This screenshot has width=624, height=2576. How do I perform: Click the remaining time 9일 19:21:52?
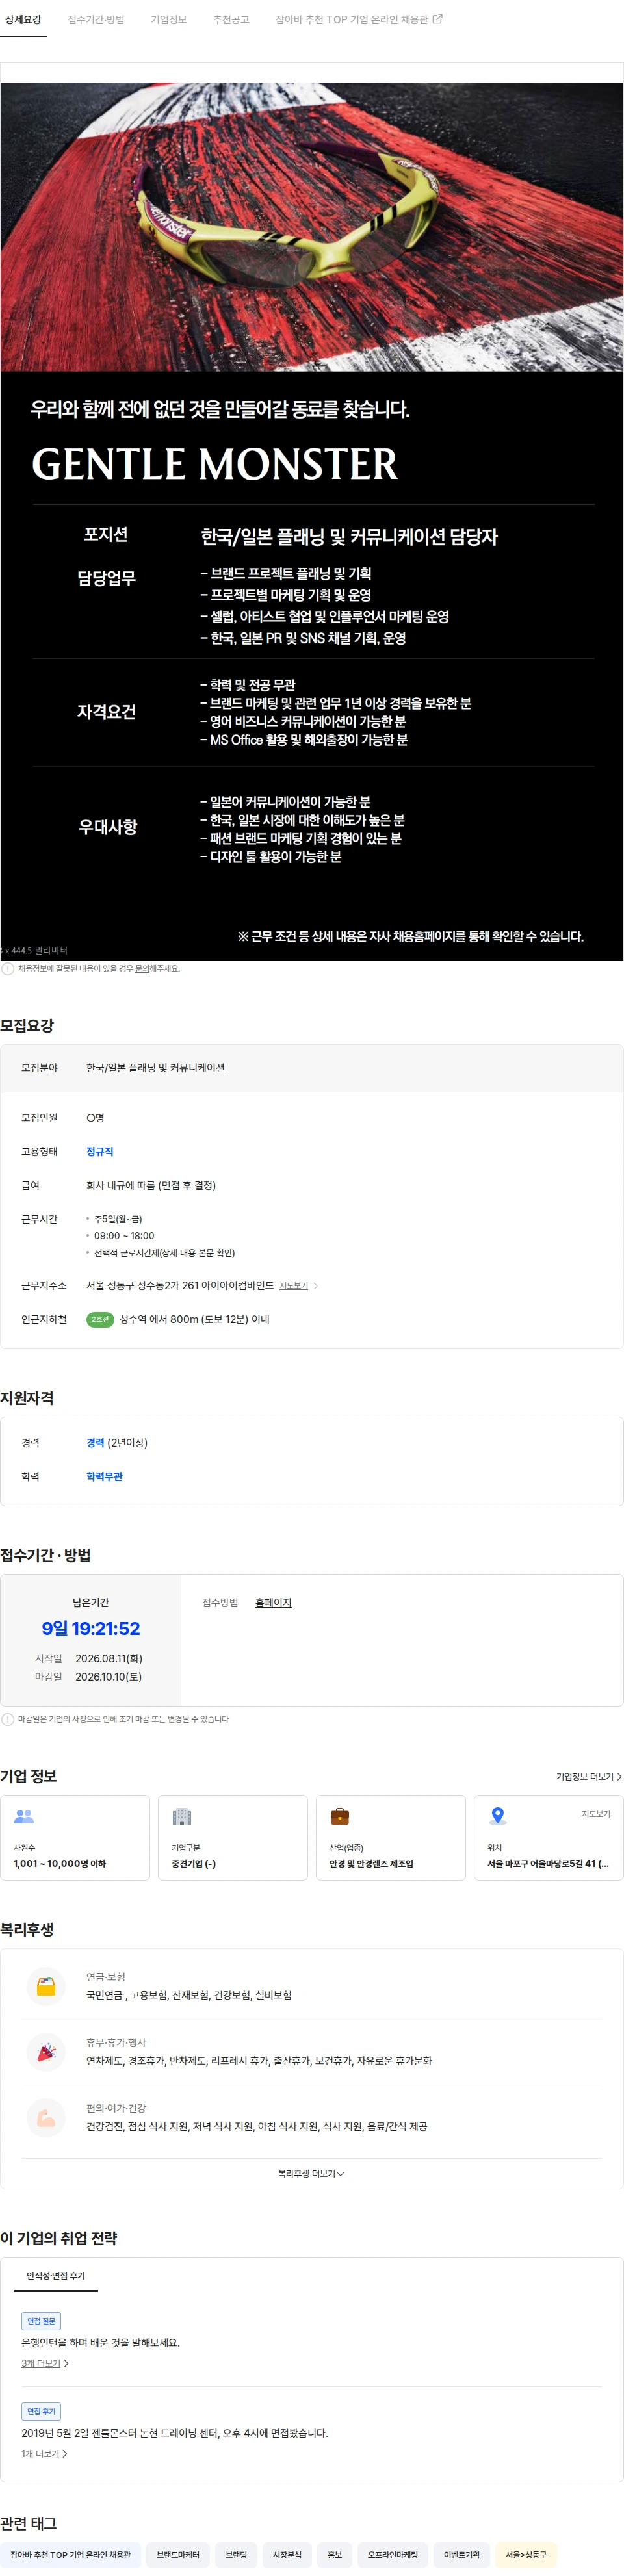(91, 1629)
